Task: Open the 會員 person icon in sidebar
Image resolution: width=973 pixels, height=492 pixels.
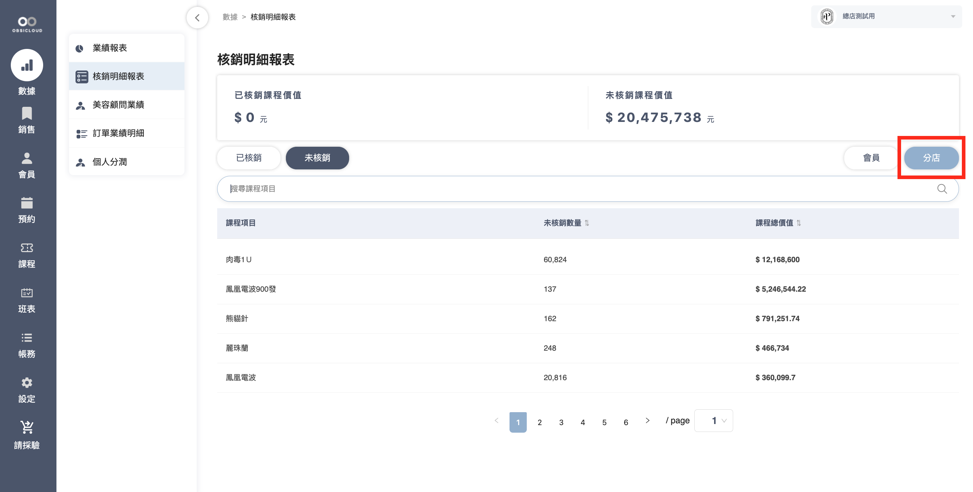Action: [x=27, y=158]
